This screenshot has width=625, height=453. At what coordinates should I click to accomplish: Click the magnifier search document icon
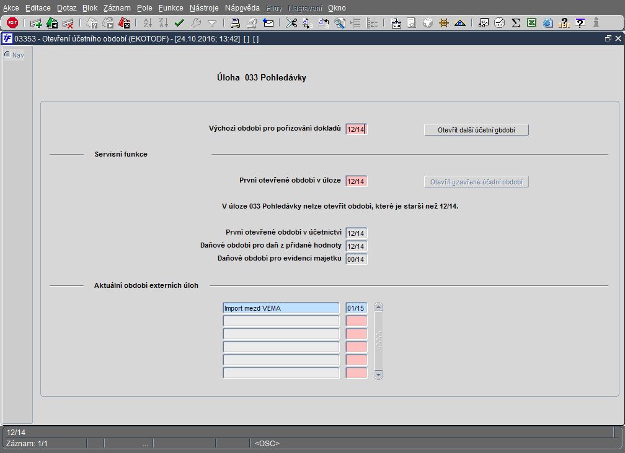point(340,23)
